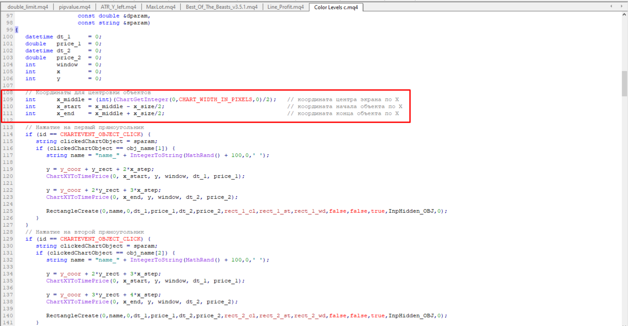Switch to the double_limit.mq4 tab
The height and width of the screenshot is (326, 628).
[27, 7]
